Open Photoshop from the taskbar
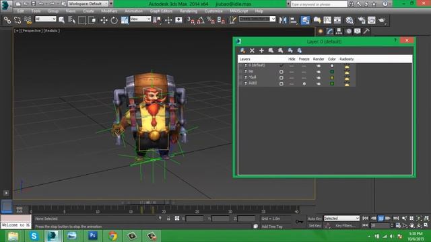This screenshot has height=242, width=431. pos(93,236)
